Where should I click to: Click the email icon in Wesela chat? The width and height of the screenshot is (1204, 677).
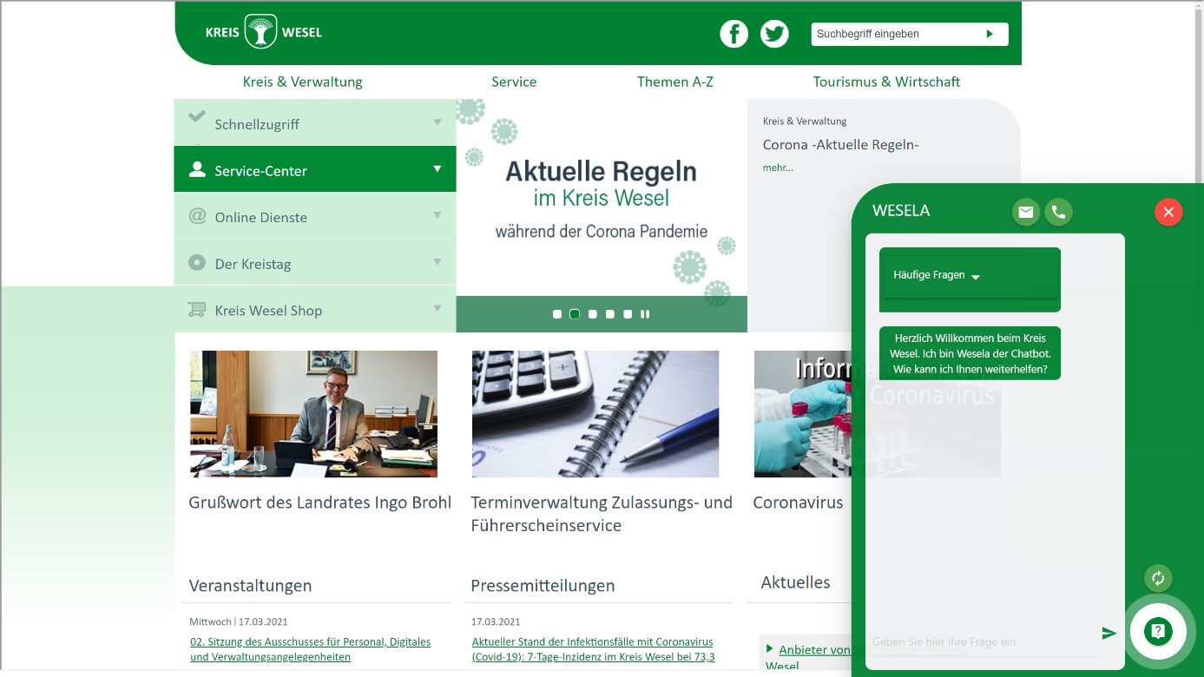tap(1026, 212)
